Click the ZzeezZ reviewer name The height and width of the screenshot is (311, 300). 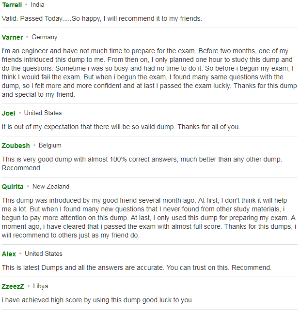pos(13,287)
